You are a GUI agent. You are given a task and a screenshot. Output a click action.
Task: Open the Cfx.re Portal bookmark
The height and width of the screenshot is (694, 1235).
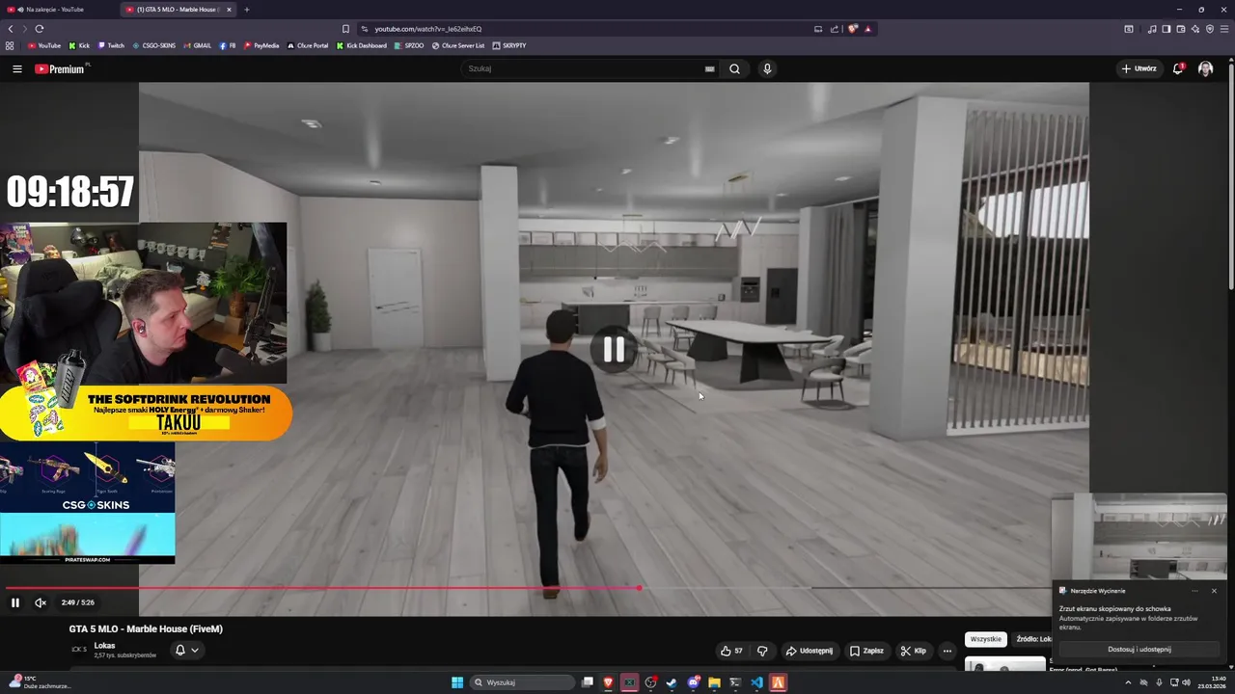pos(308,45)
